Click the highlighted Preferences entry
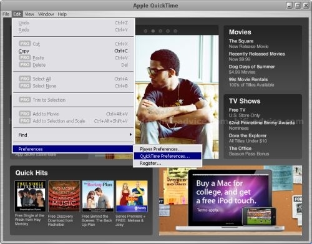The image size is (312, 244). [x=73, y=149]
